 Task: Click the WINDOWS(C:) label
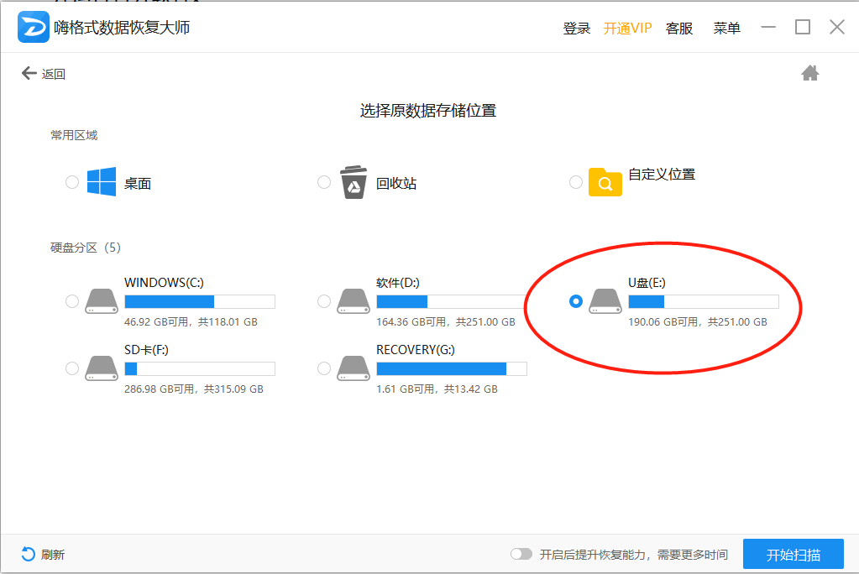[x=164, y=283]
